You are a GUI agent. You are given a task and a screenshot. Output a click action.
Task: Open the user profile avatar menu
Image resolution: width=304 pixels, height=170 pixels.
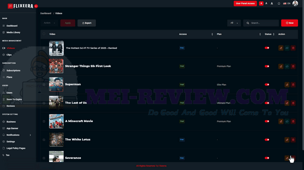[295, 3]
